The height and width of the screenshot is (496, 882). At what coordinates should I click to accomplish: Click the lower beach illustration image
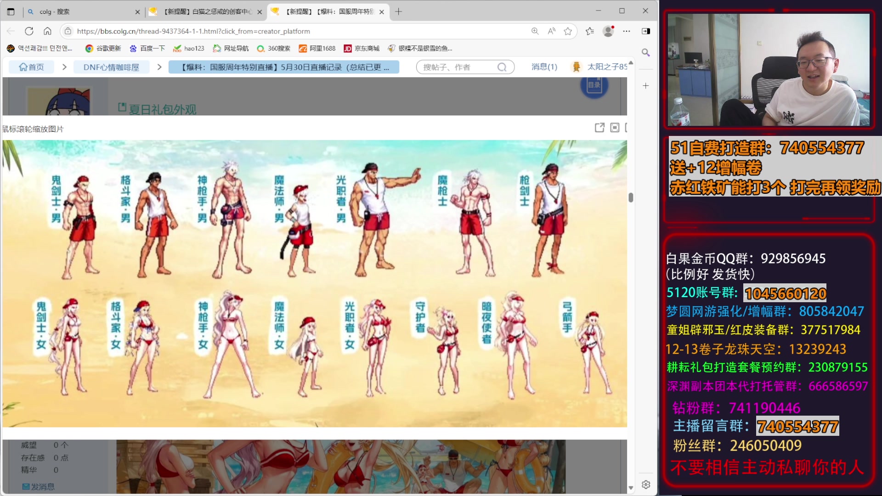(x=340, y=467)
